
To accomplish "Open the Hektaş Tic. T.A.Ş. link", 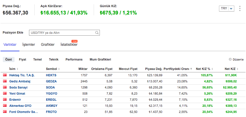I will 22,75.
